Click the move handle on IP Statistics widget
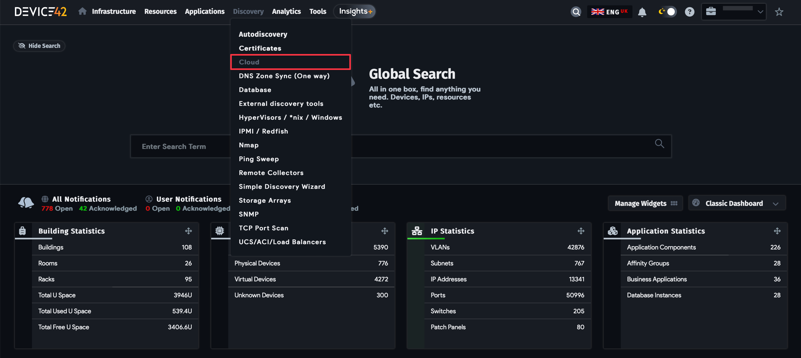Screen dimensions: 801x358 [x=581, y=231]
